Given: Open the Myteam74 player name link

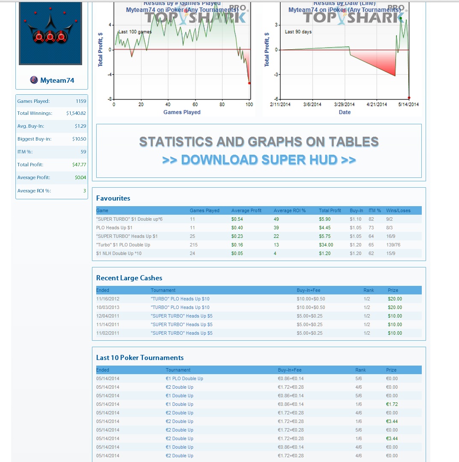Looking at the screenshot, I should [57, 80].
